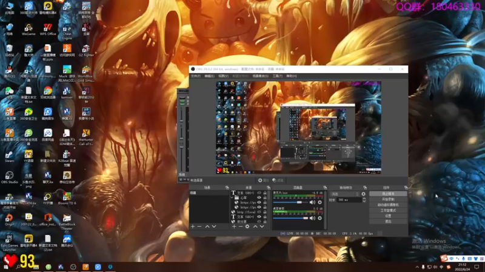Screen dimensions: 485x272
Task: Open 麦克风/Aux audio settings gear
Action: pyautogui.click(x=320, y=202)
